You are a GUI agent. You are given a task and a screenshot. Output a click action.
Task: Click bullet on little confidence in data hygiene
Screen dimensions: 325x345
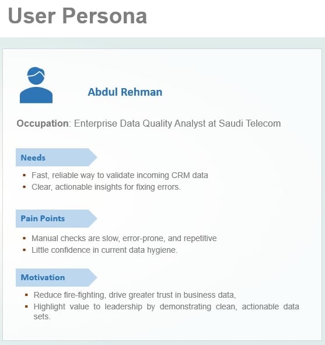click(104, 250)
